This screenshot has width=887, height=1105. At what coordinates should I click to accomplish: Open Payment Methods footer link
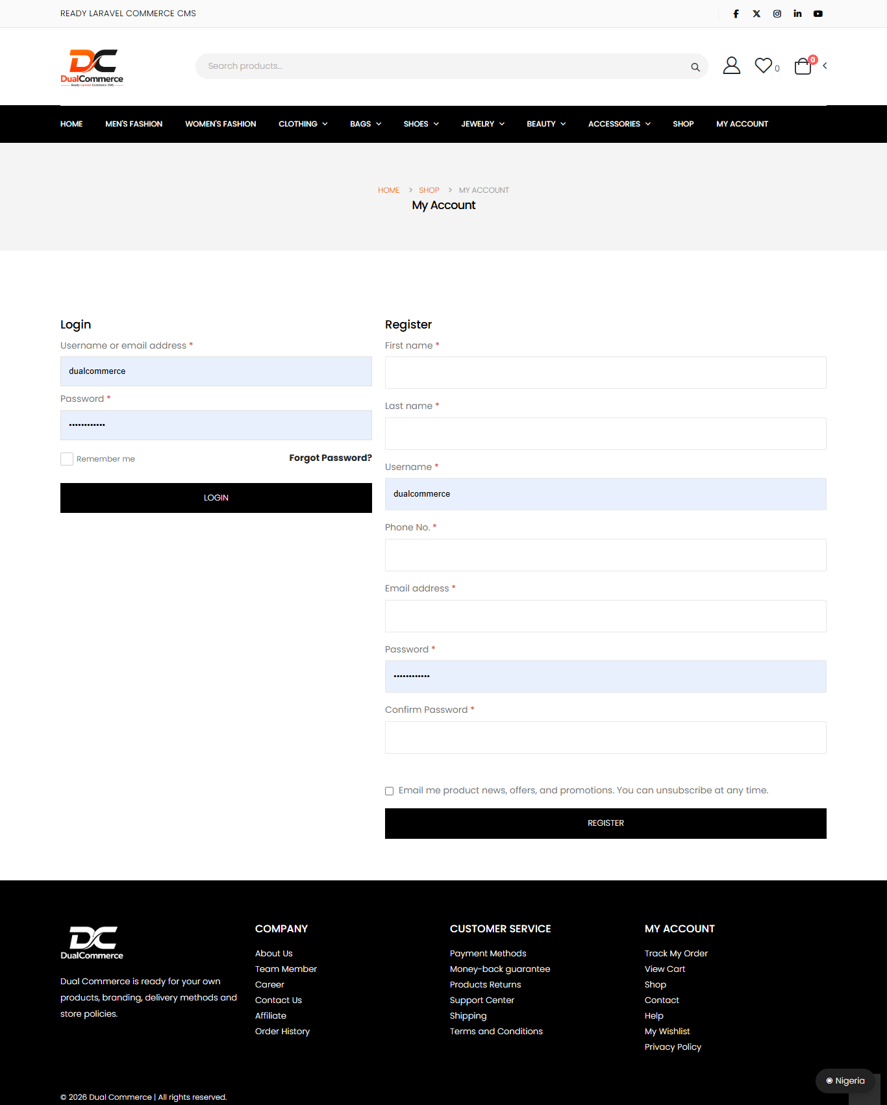[488, 953]
